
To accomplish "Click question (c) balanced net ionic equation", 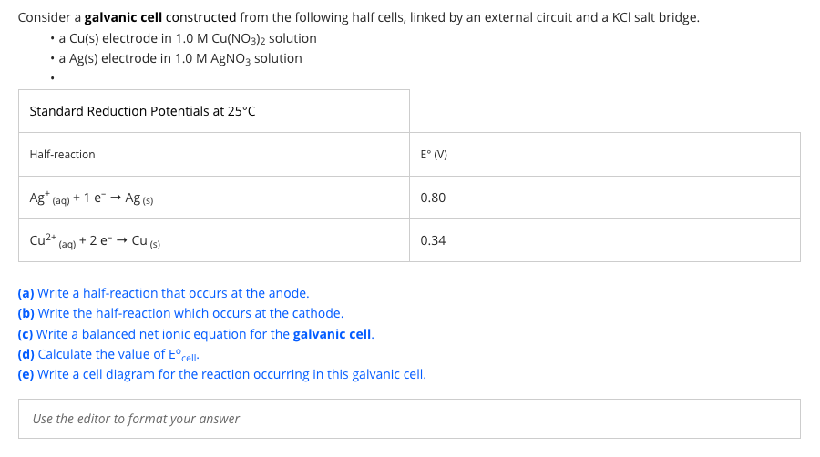I will pos(196,334).
